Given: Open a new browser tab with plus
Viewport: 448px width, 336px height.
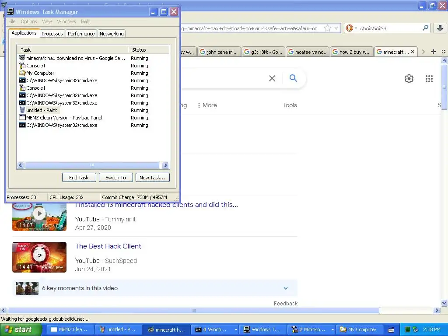Looking at the screenshot, I should 434,52.
